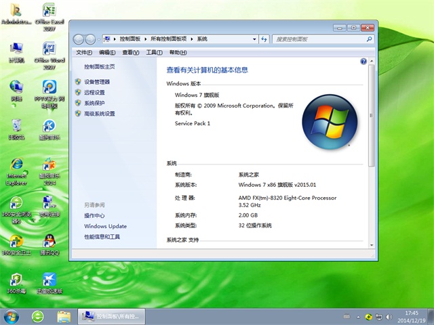Go to 控制面板主页 link
This screenshot has height=325, width=434.
100,66
